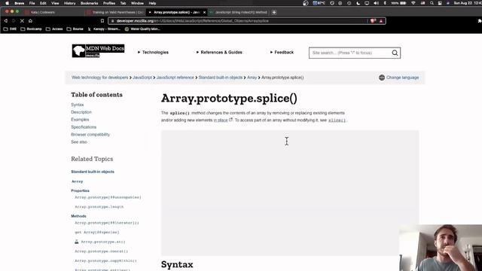The image size is (482, 271).
Task: Open the Access bookmarks folder
Action: pyautogui.click(x=54, y=29)
